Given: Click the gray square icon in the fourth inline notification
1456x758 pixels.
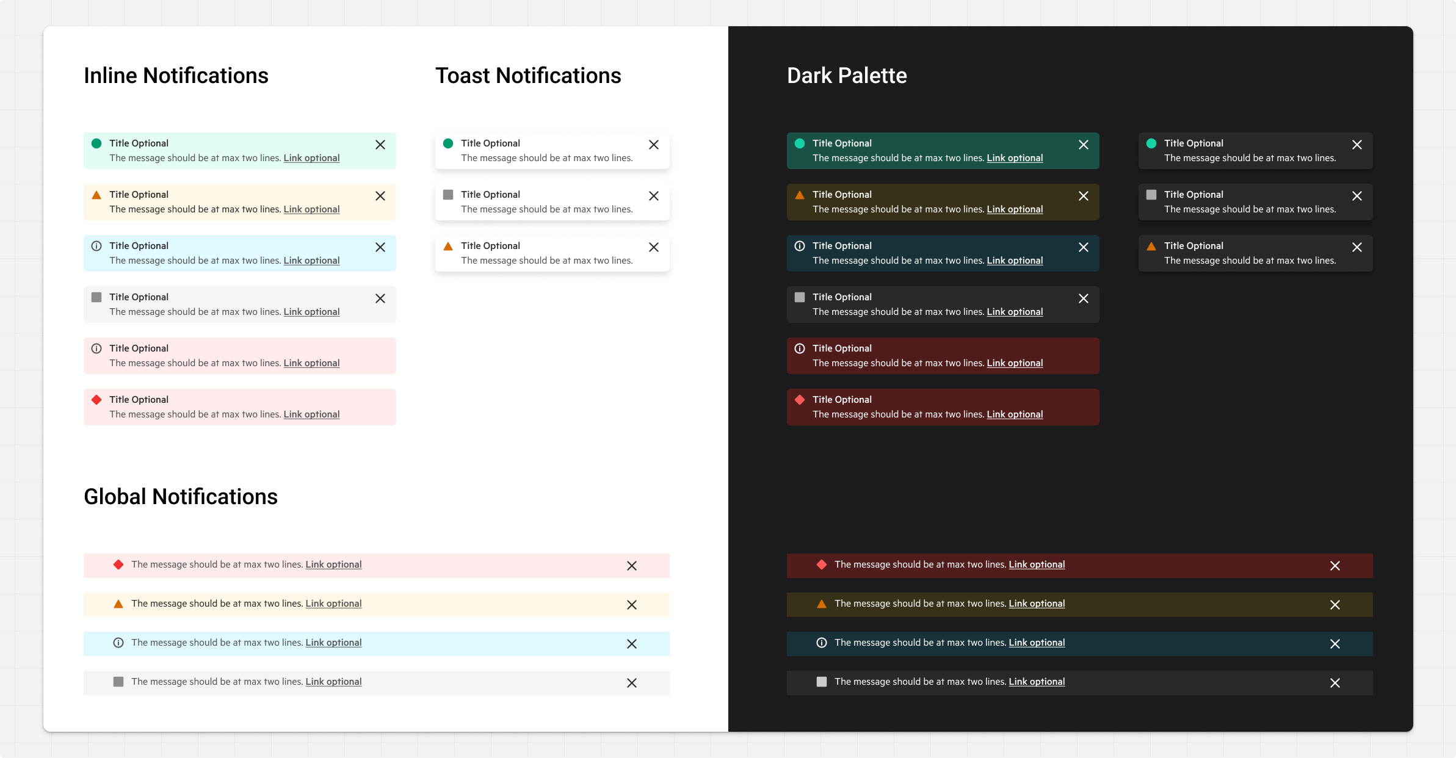Looking at the screenshot, I should (x=96, y=297).
